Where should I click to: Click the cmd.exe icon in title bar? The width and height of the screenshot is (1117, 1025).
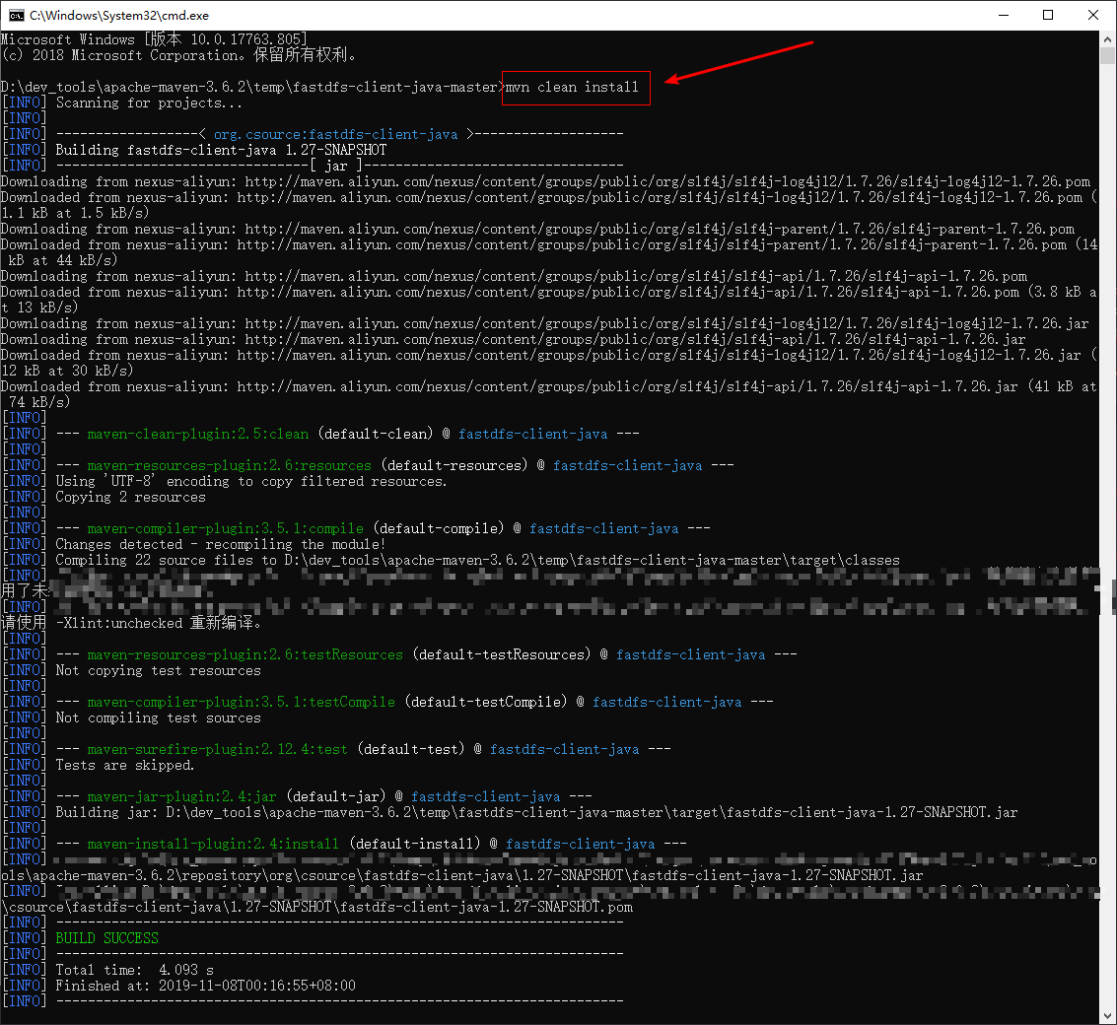[x=17, y=15]
